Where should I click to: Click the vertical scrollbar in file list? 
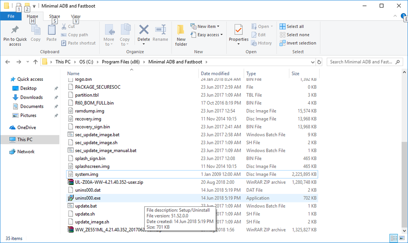click(404, 159)
